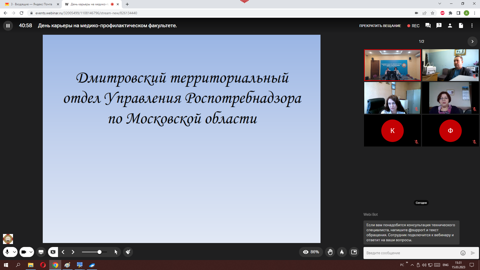This screenshot has width=480, height=270.
Task: Open the Chrome profile avatar A
Action: [466, 13]
